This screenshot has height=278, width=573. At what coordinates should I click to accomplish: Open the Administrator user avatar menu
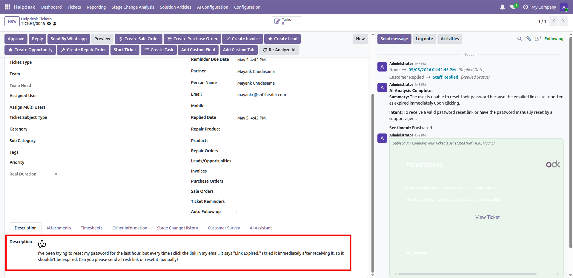pos(564,7)
